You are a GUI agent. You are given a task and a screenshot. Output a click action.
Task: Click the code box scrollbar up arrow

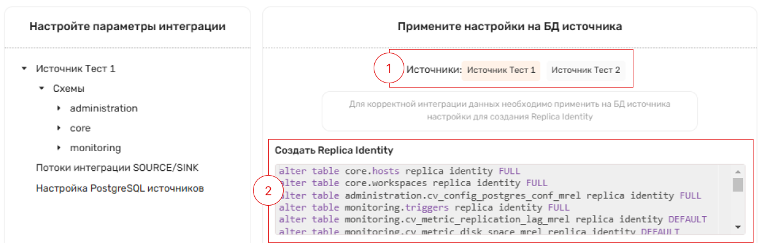(x=738, y=171)
